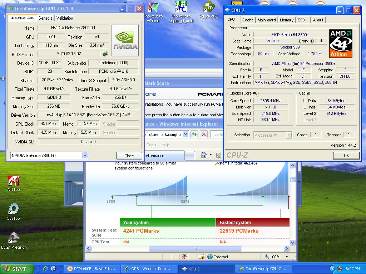Open the zoom level dropdown arrow

pyautogui.click(x=287, y=257)
